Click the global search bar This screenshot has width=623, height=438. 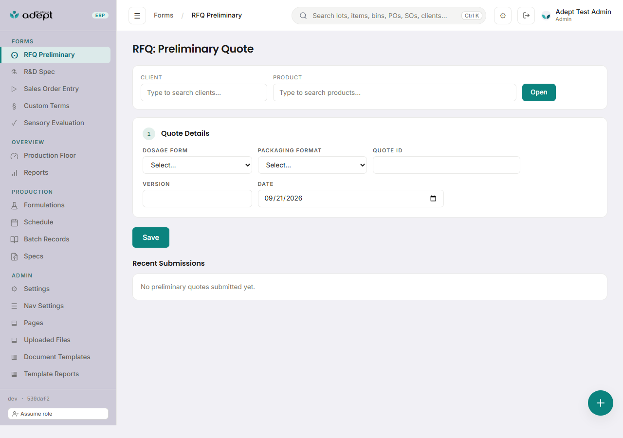click(x=389, y=16)
